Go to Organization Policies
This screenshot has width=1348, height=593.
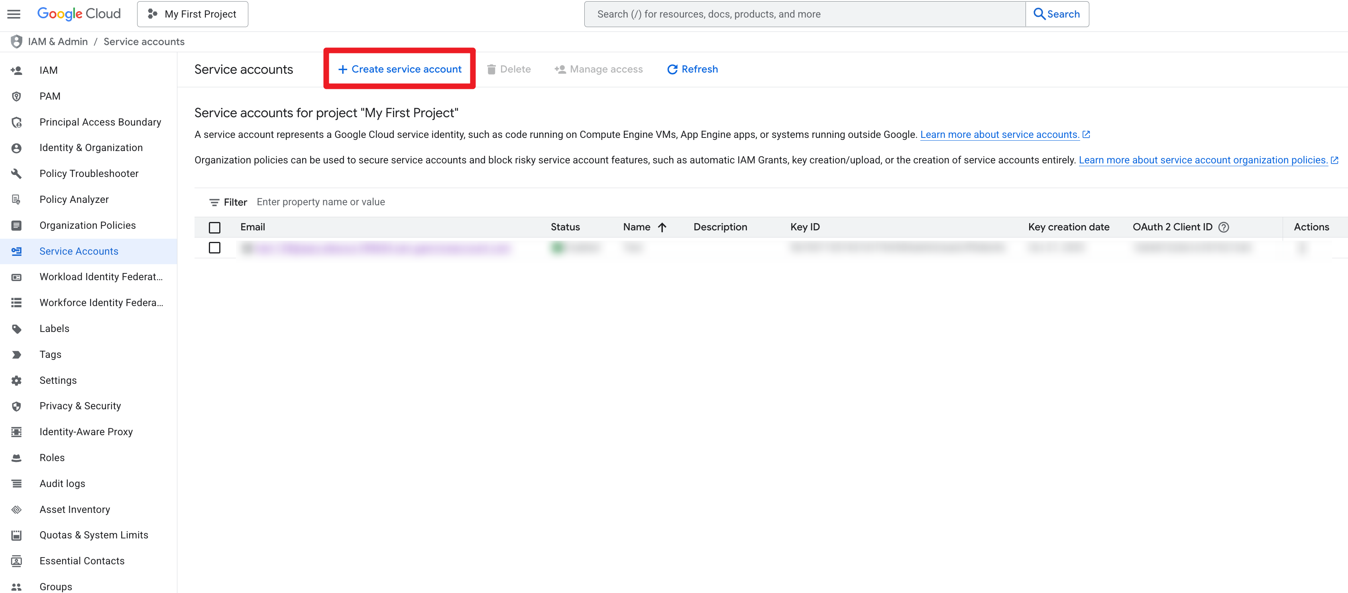tap(88, 226)
